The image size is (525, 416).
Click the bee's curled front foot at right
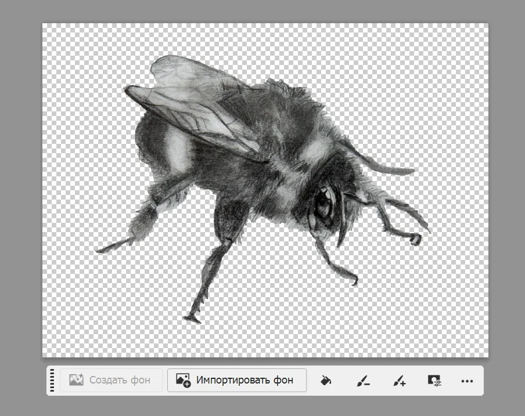[x=415, y=238]
